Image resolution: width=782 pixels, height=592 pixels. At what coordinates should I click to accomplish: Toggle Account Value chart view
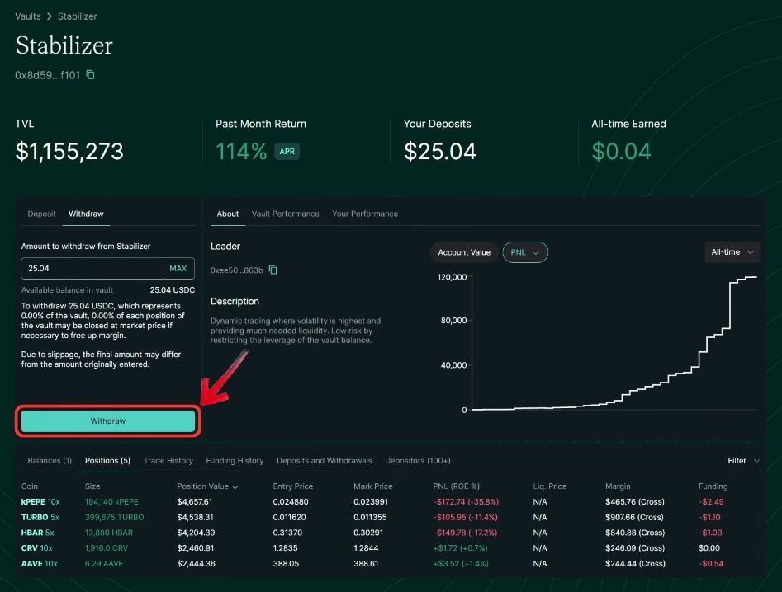click(464, 252)
